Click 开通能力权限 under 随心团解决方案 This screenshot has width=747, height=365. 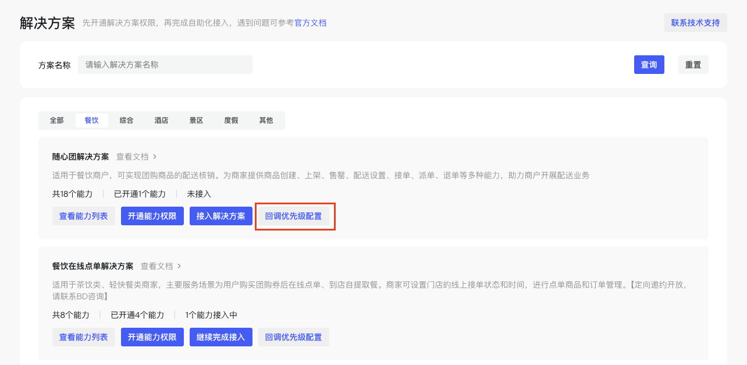point(152,216)
